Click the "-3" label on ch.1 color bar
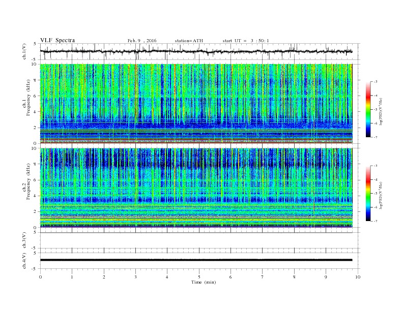 [376, 82]
